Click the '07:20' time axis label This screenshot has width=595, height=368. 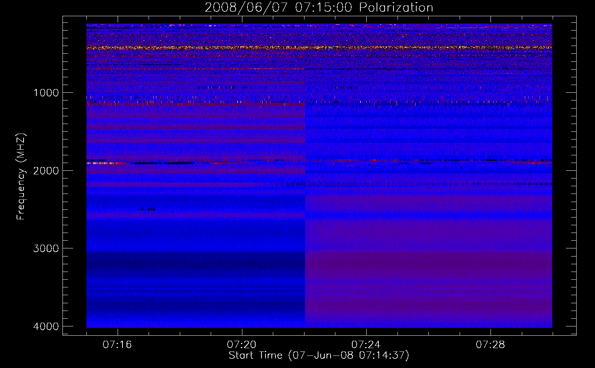[242, 345]
